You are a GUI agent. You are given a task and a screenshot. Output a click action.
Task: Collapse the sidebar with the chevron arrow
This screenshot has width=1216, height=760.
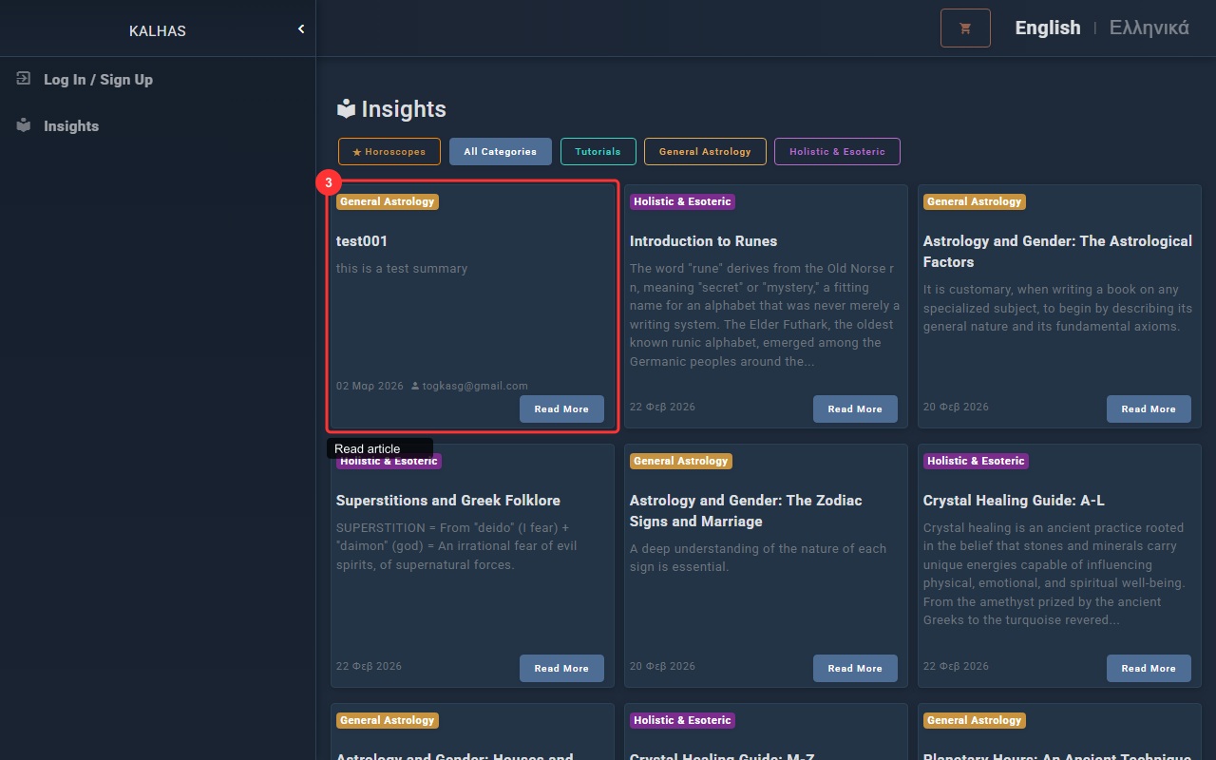point(301,29)
